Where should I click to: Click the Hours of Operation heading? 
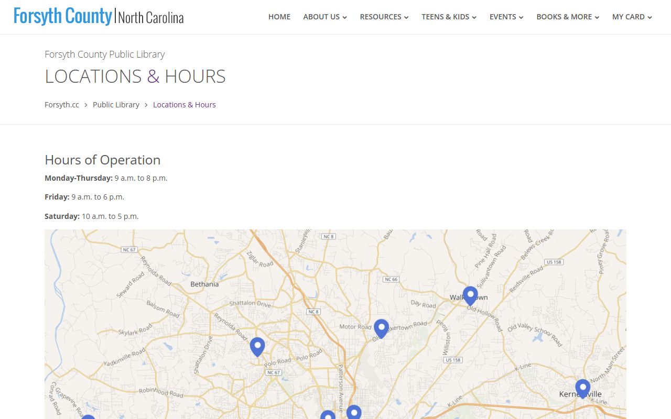click(x=103, y=160)
